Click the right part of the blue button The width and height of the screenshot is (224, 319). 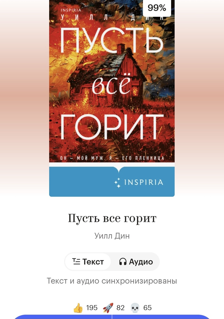click(162, 317)
